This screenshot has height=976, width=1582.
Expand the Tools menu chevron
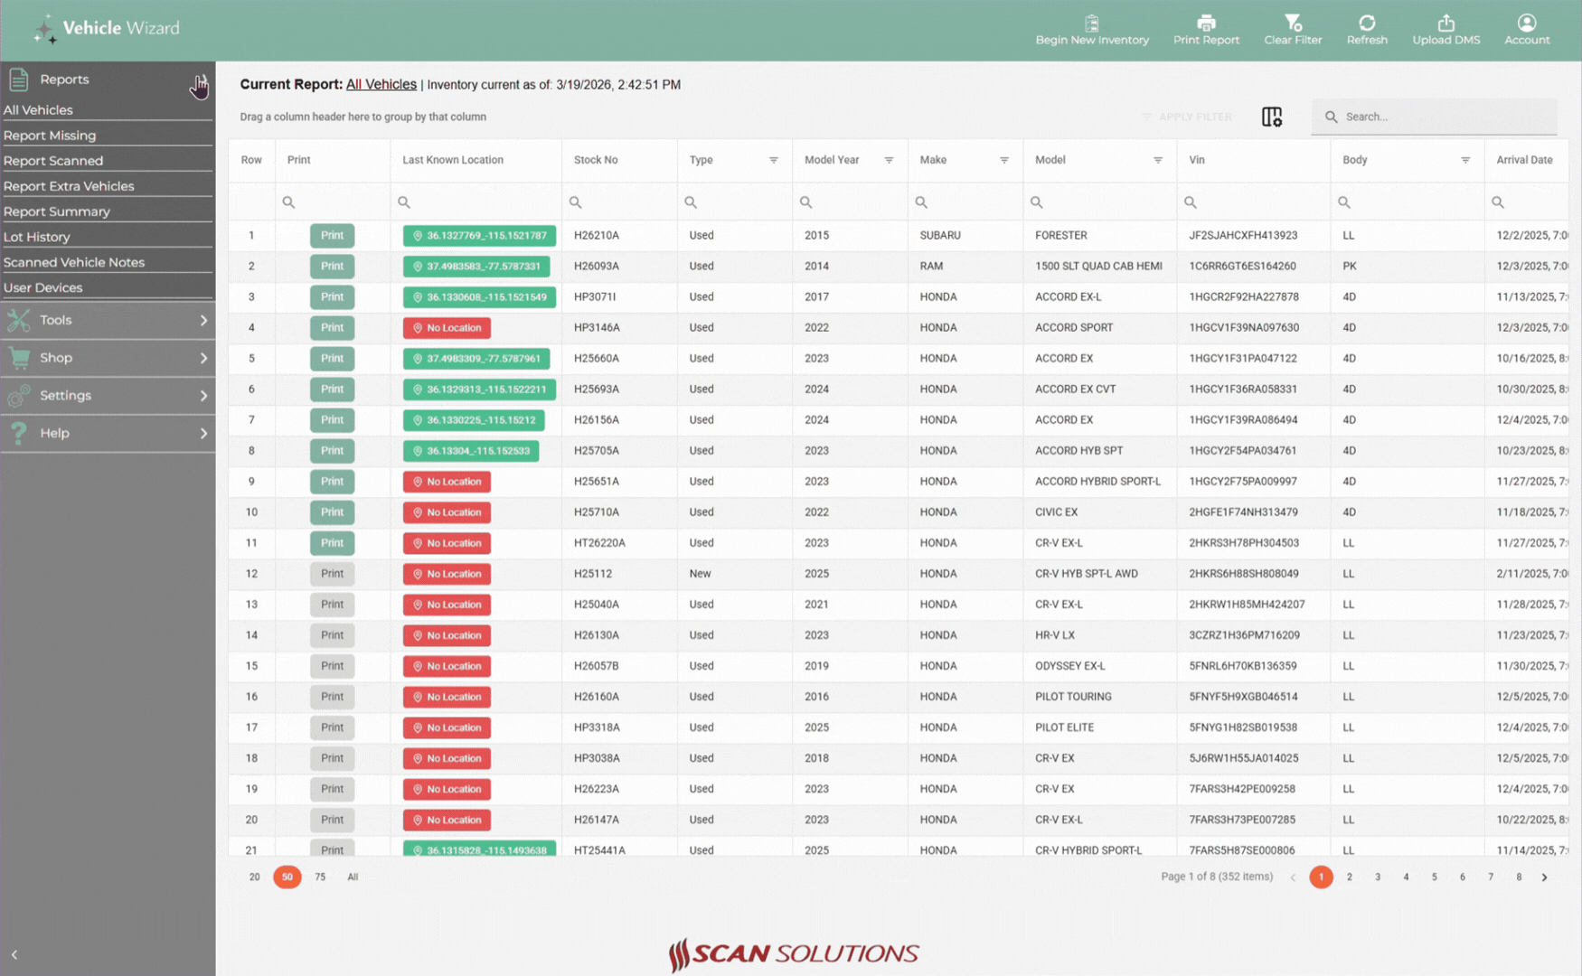point(203,320)
